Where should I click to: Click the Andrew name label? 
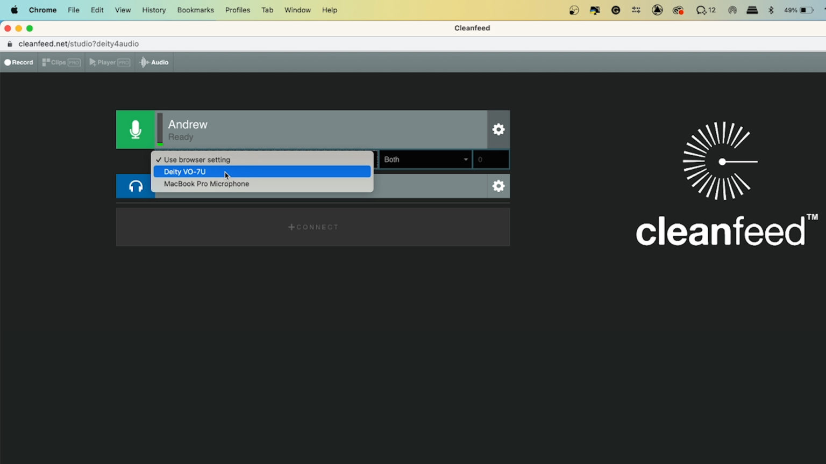coord(188,125)
